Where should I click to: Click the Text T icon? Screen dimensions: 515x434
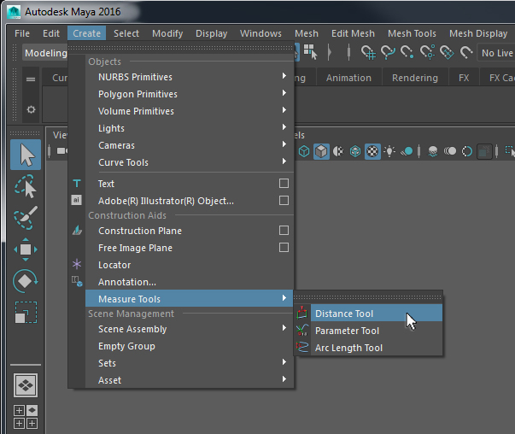77,184
